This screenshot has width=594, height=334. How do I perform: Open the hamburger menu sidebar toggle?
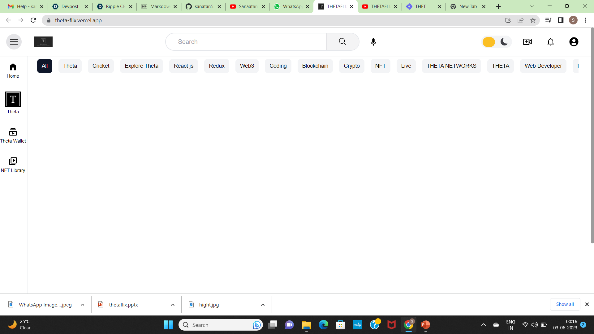click(14, 42)
